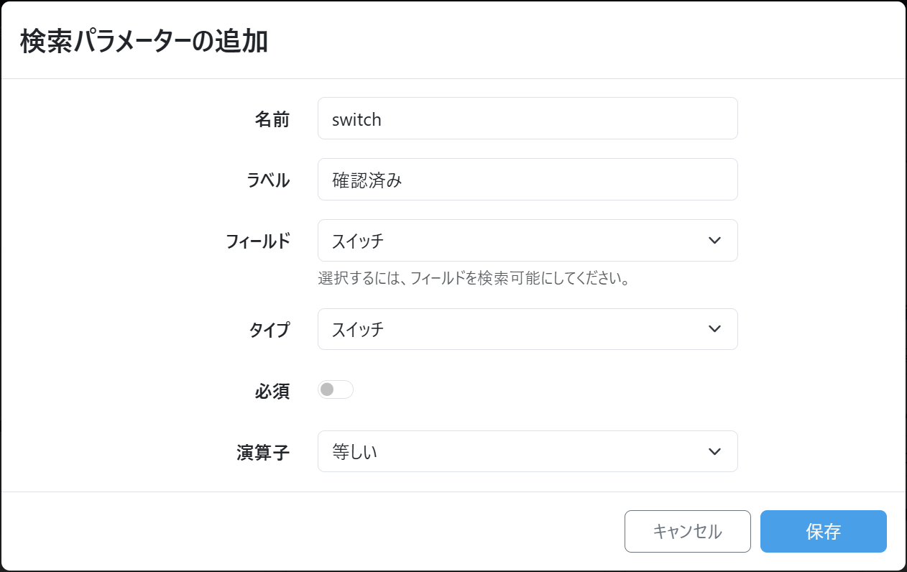
Task: Click the フィールド field label
Action: point(258,241)
